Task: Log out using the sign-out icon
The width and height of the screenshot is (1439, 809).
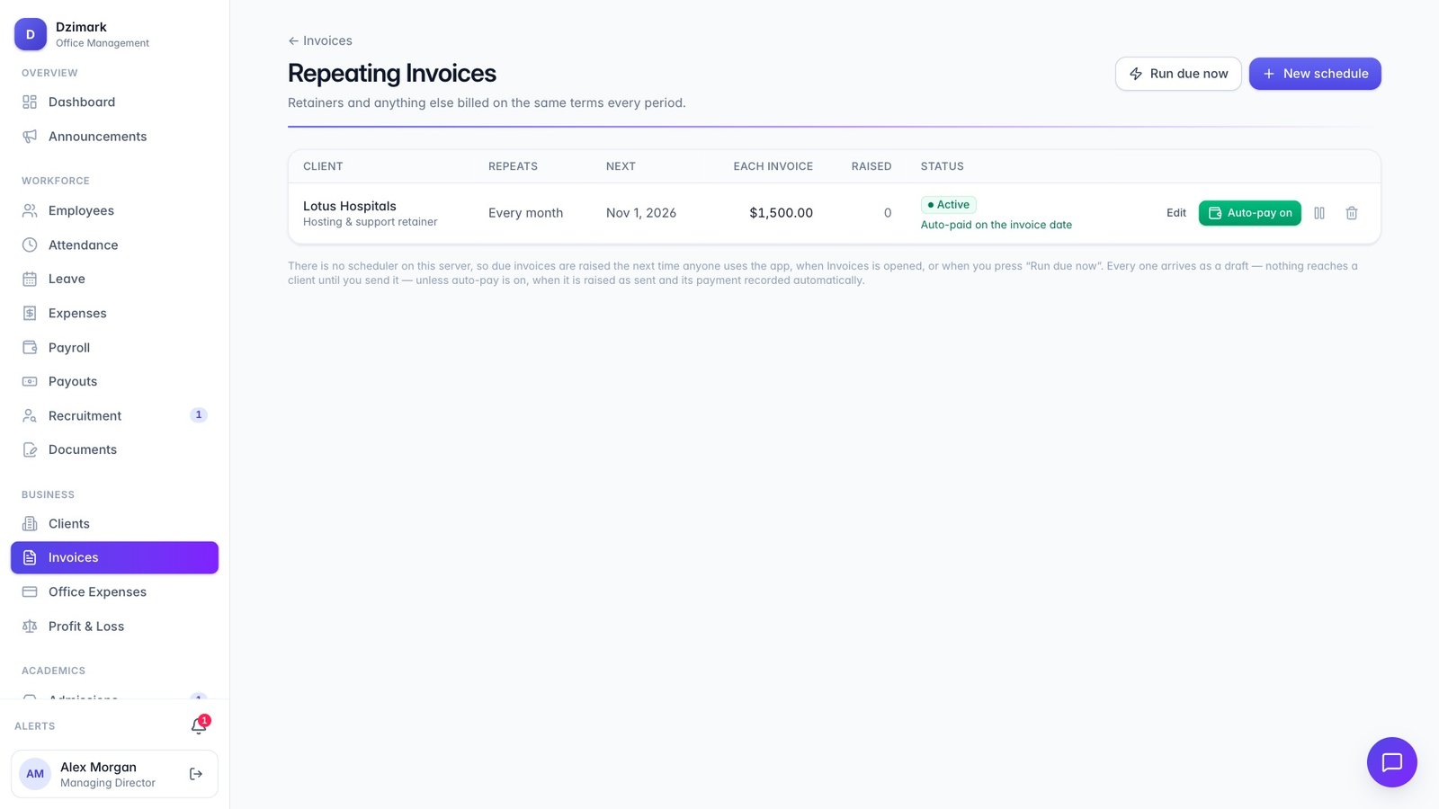Action: 196,774
